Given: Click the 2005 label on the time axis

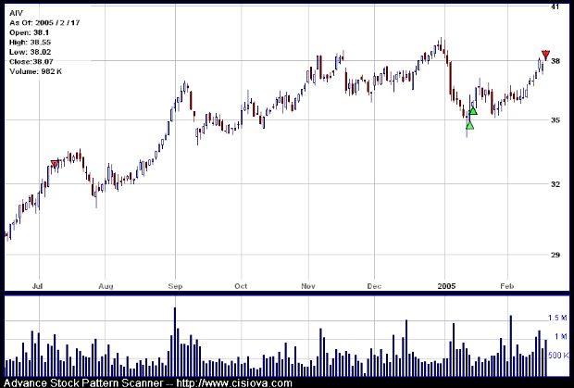Looking at the screenshot, I should (x=446, y=286).
